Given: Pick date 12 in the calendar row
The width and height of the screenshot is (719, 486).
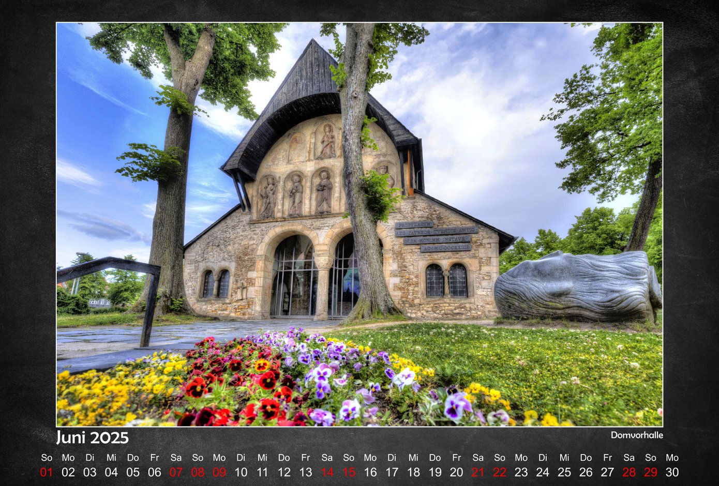Looking at the screenshot, I should [284, 472].
